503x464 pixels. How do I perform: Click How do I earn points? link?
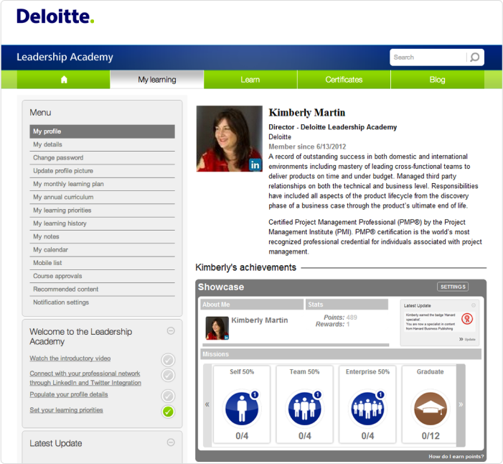click(x=456, y=456)
